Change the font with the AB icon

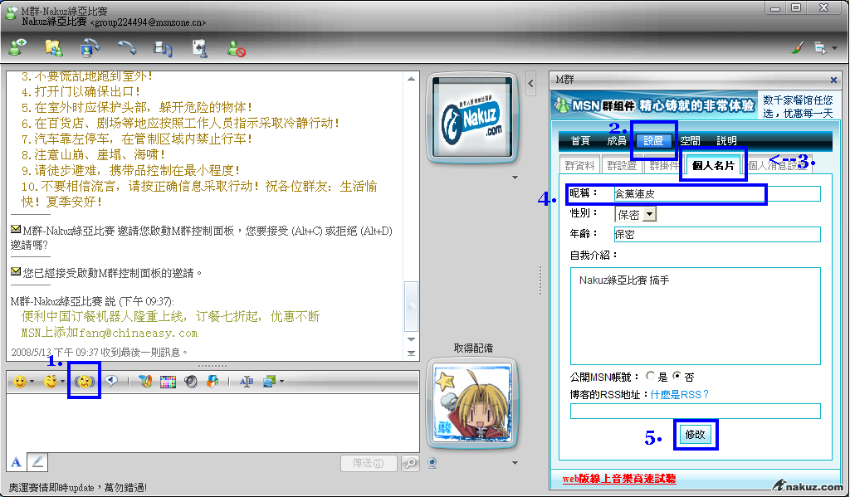[x=246, y=382]
